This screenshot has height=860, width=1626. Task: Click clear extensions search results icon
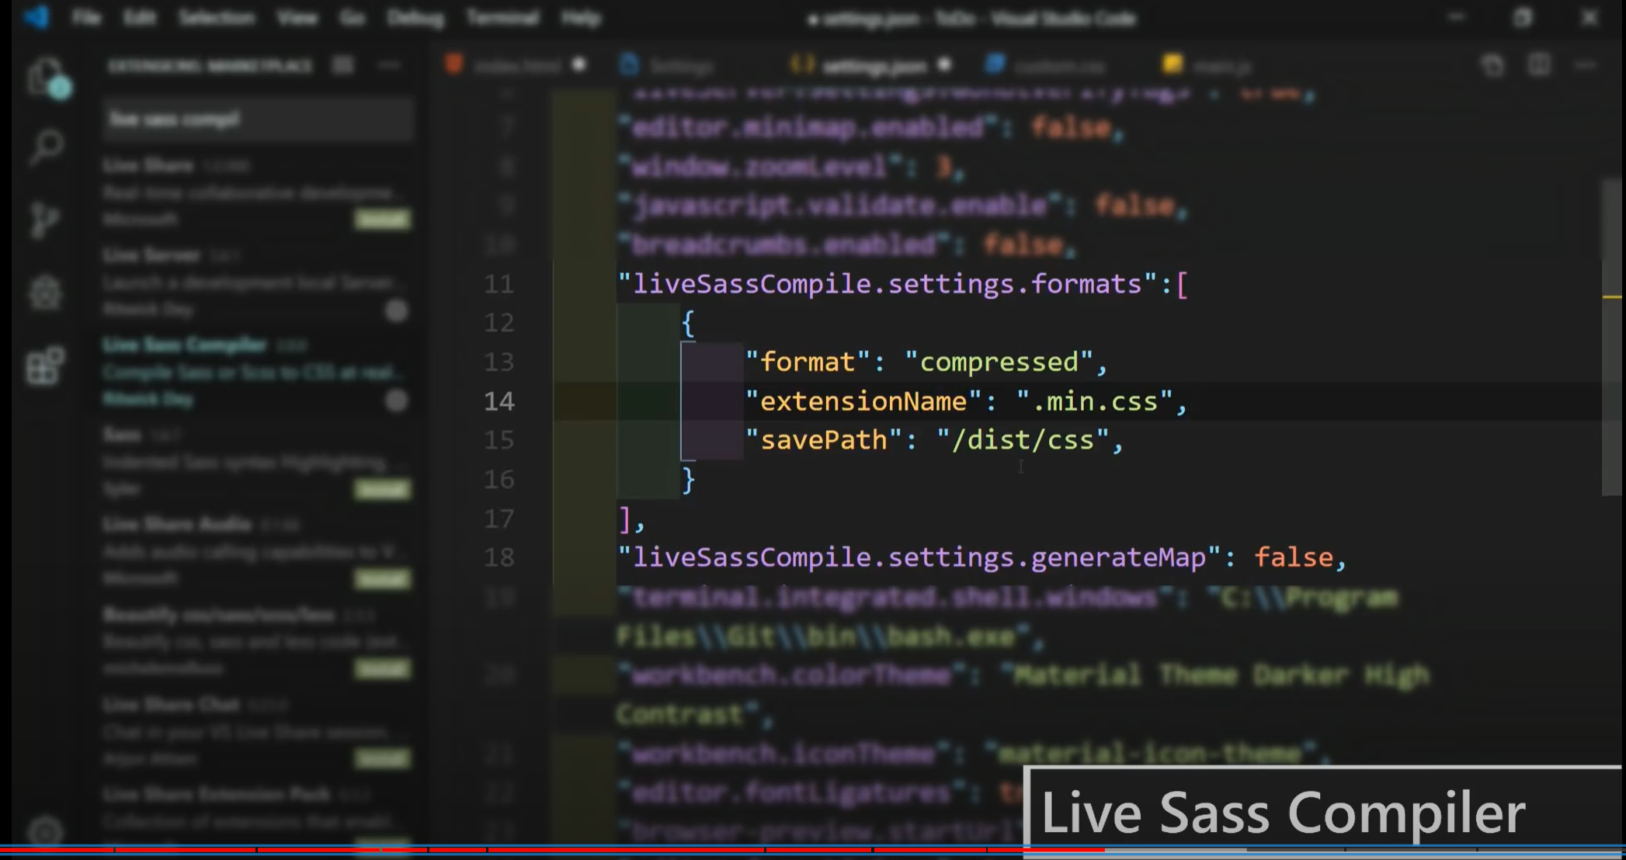click(342, 66)
